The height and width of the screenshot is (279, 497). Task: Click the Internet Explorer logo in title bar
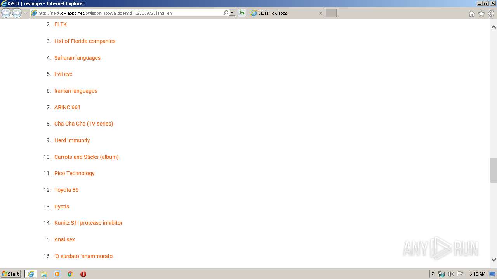tap(3, 3)
